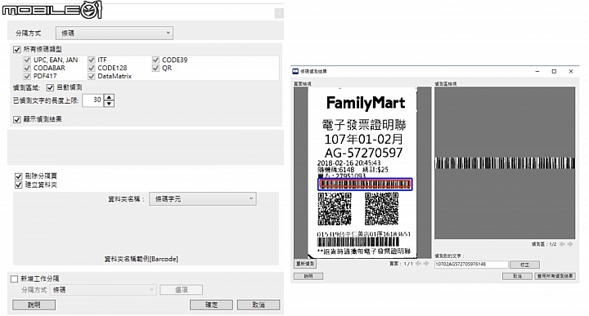Click the disabled 選項 options button
The image size is (589, 316).
point(182,290)
